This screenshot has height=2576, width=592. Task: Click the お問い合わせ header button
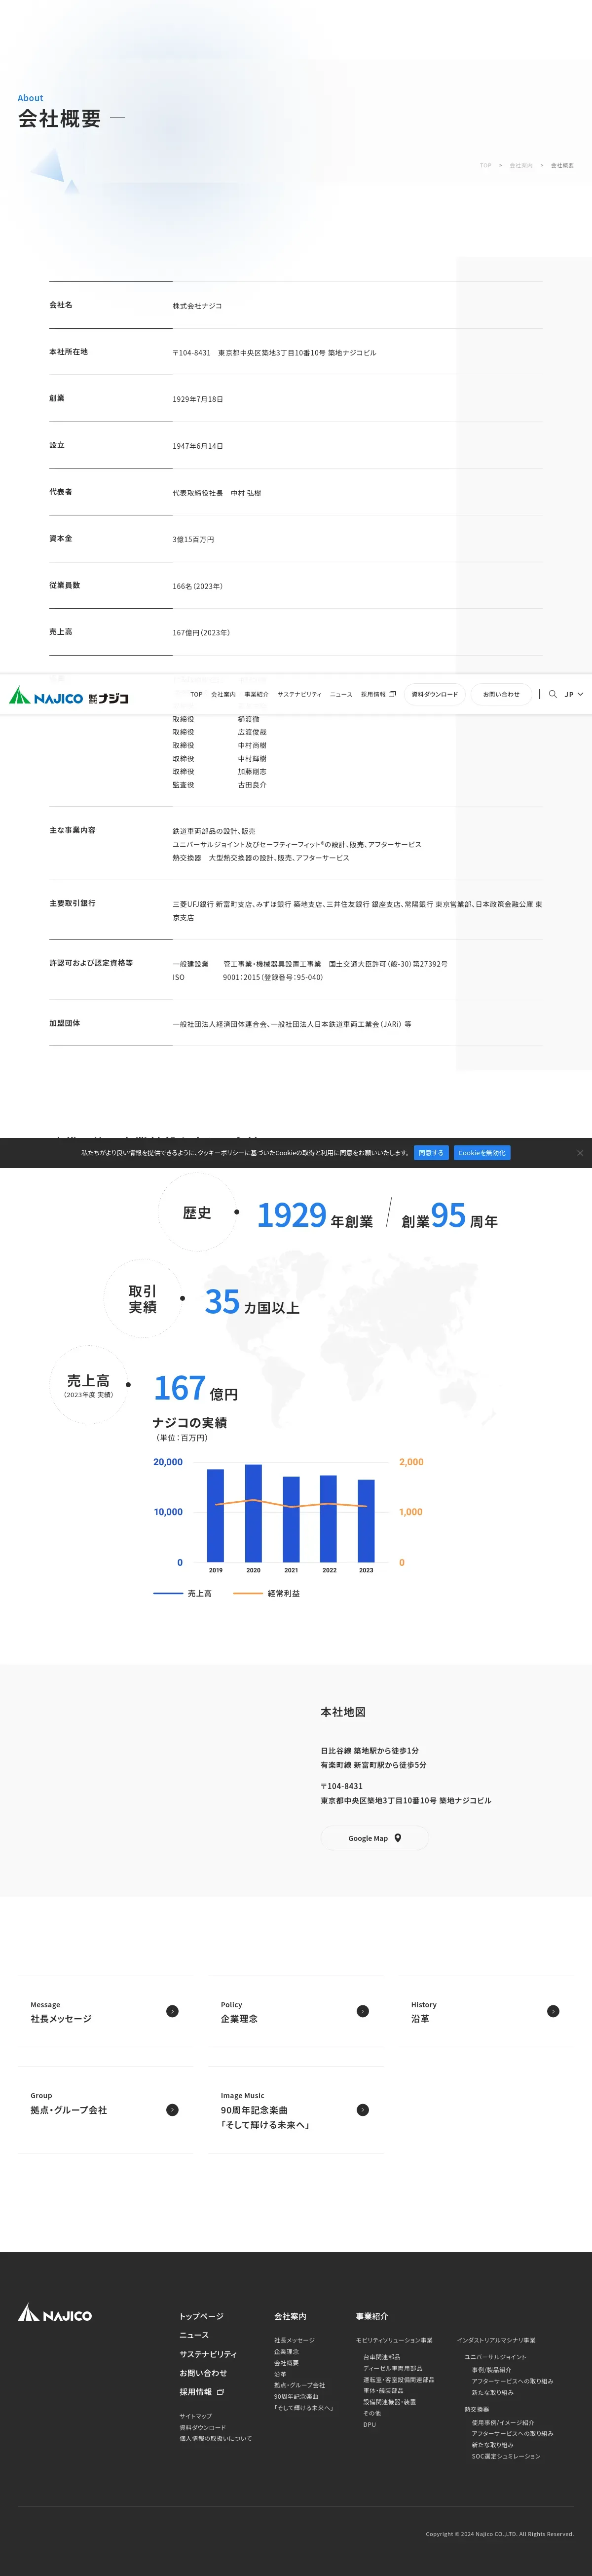501,694
